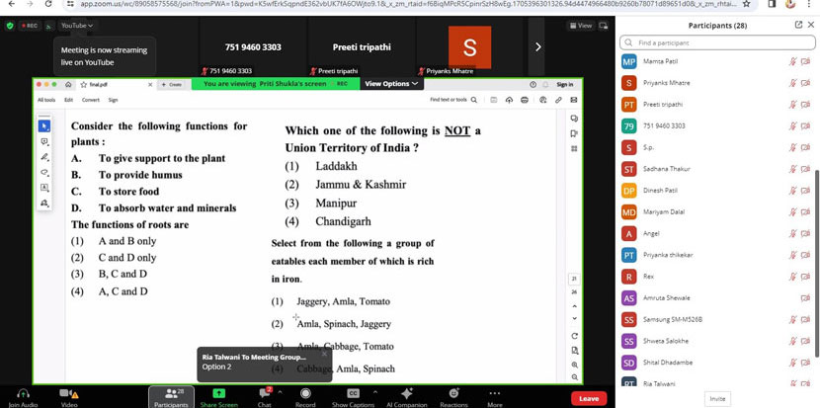Click Priyanks Mhatre video tile

click(x=469, y=47)
